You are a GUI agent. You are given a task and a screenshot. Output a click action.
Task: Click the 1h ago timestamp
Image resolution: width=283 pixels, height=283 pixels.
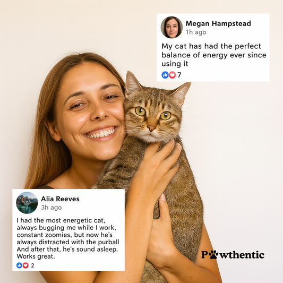pyautogui.click(x=196, y=32)
